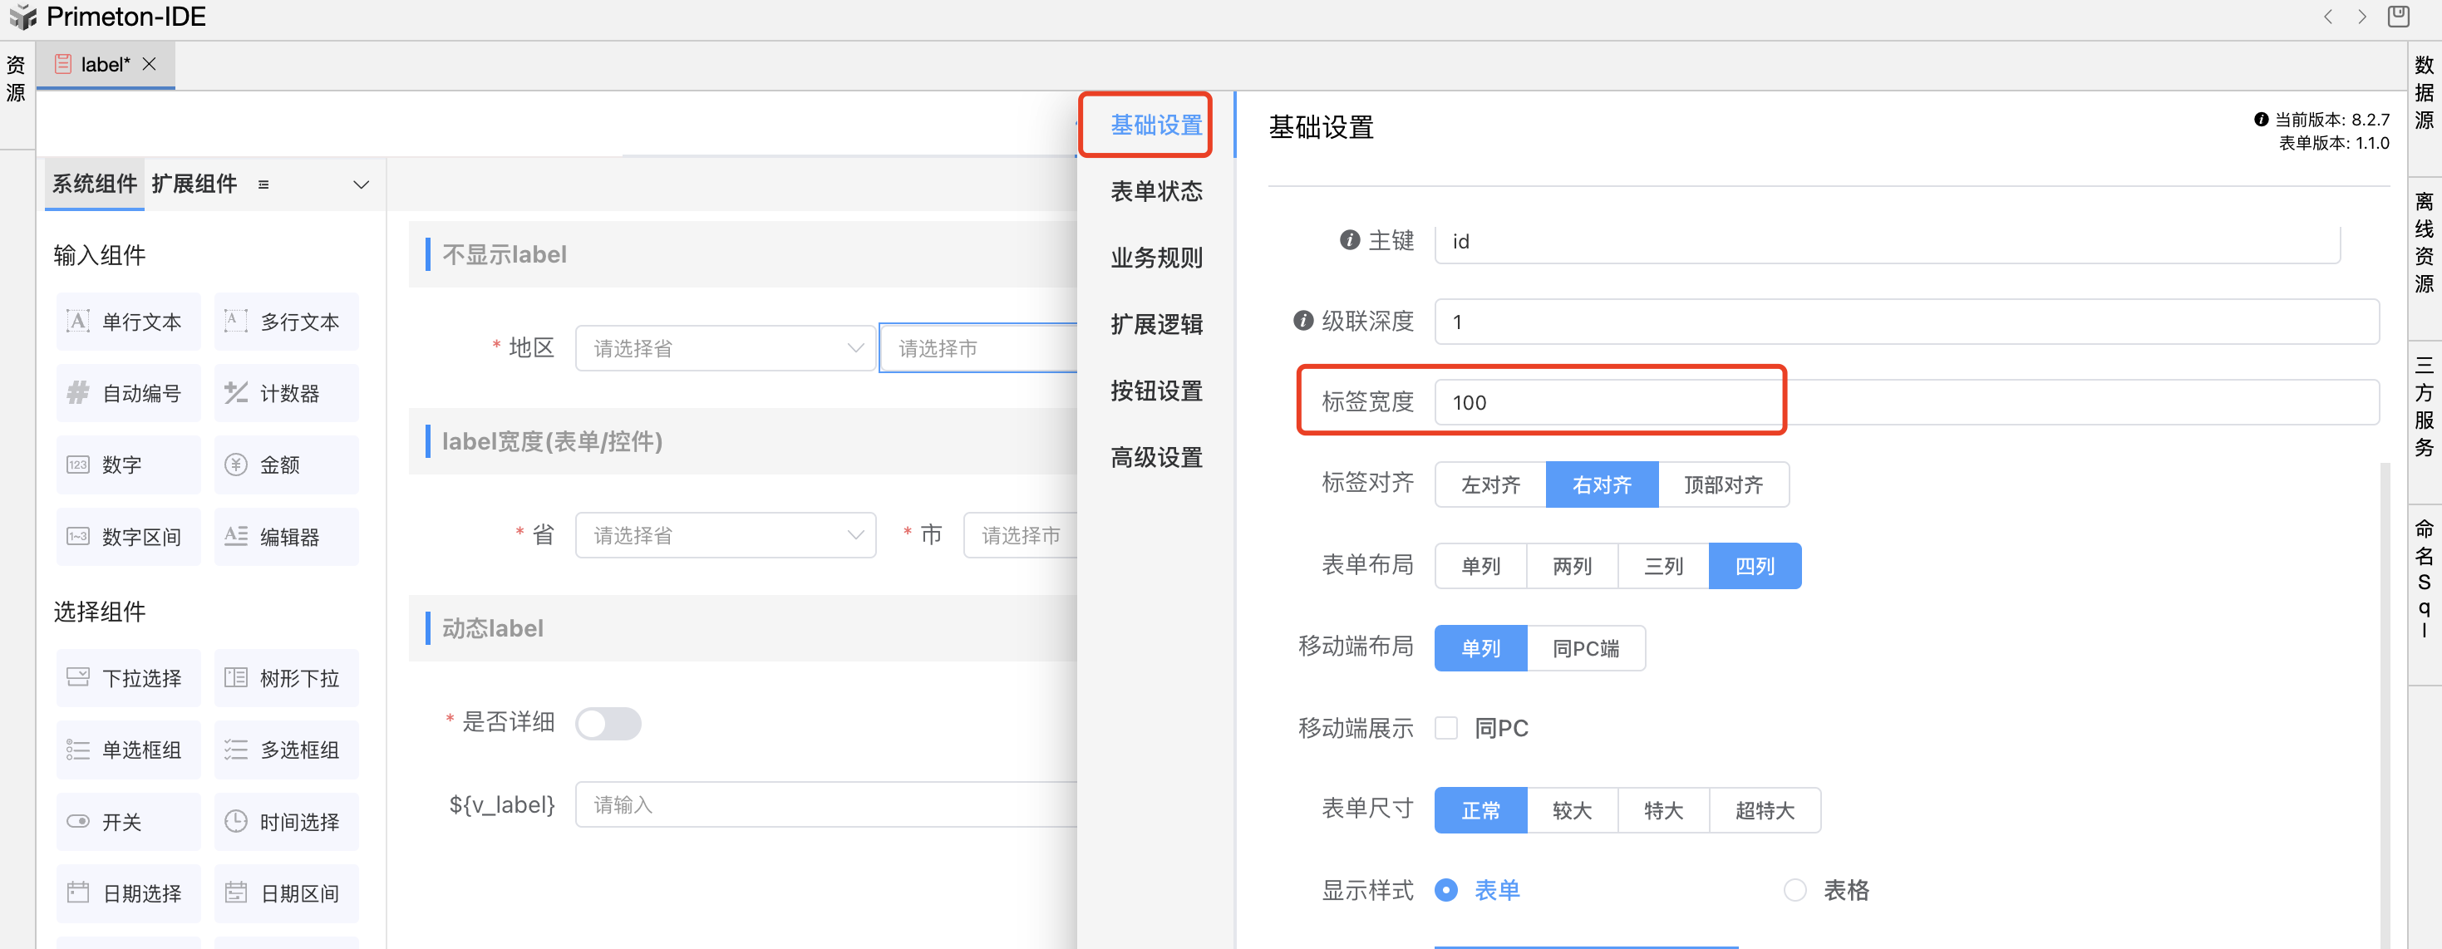
Task: Open the 表单状态 settings menu
Action: pyautogui.click(x=1156, y=191)
